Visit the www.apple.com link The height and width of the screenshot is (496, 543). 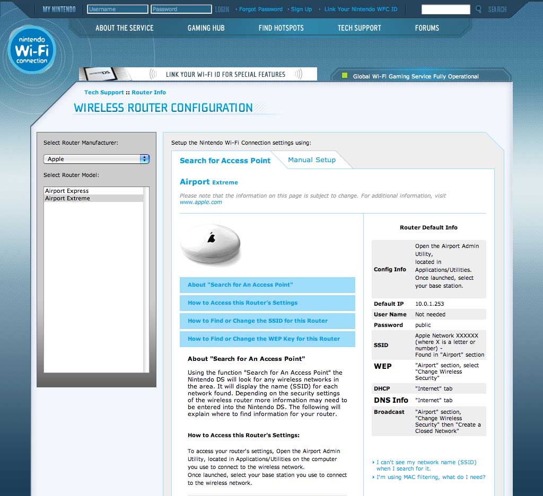tap(201, 202)
